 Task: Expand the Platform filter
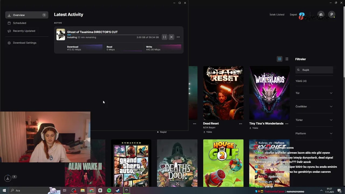(x=314, y=133)
